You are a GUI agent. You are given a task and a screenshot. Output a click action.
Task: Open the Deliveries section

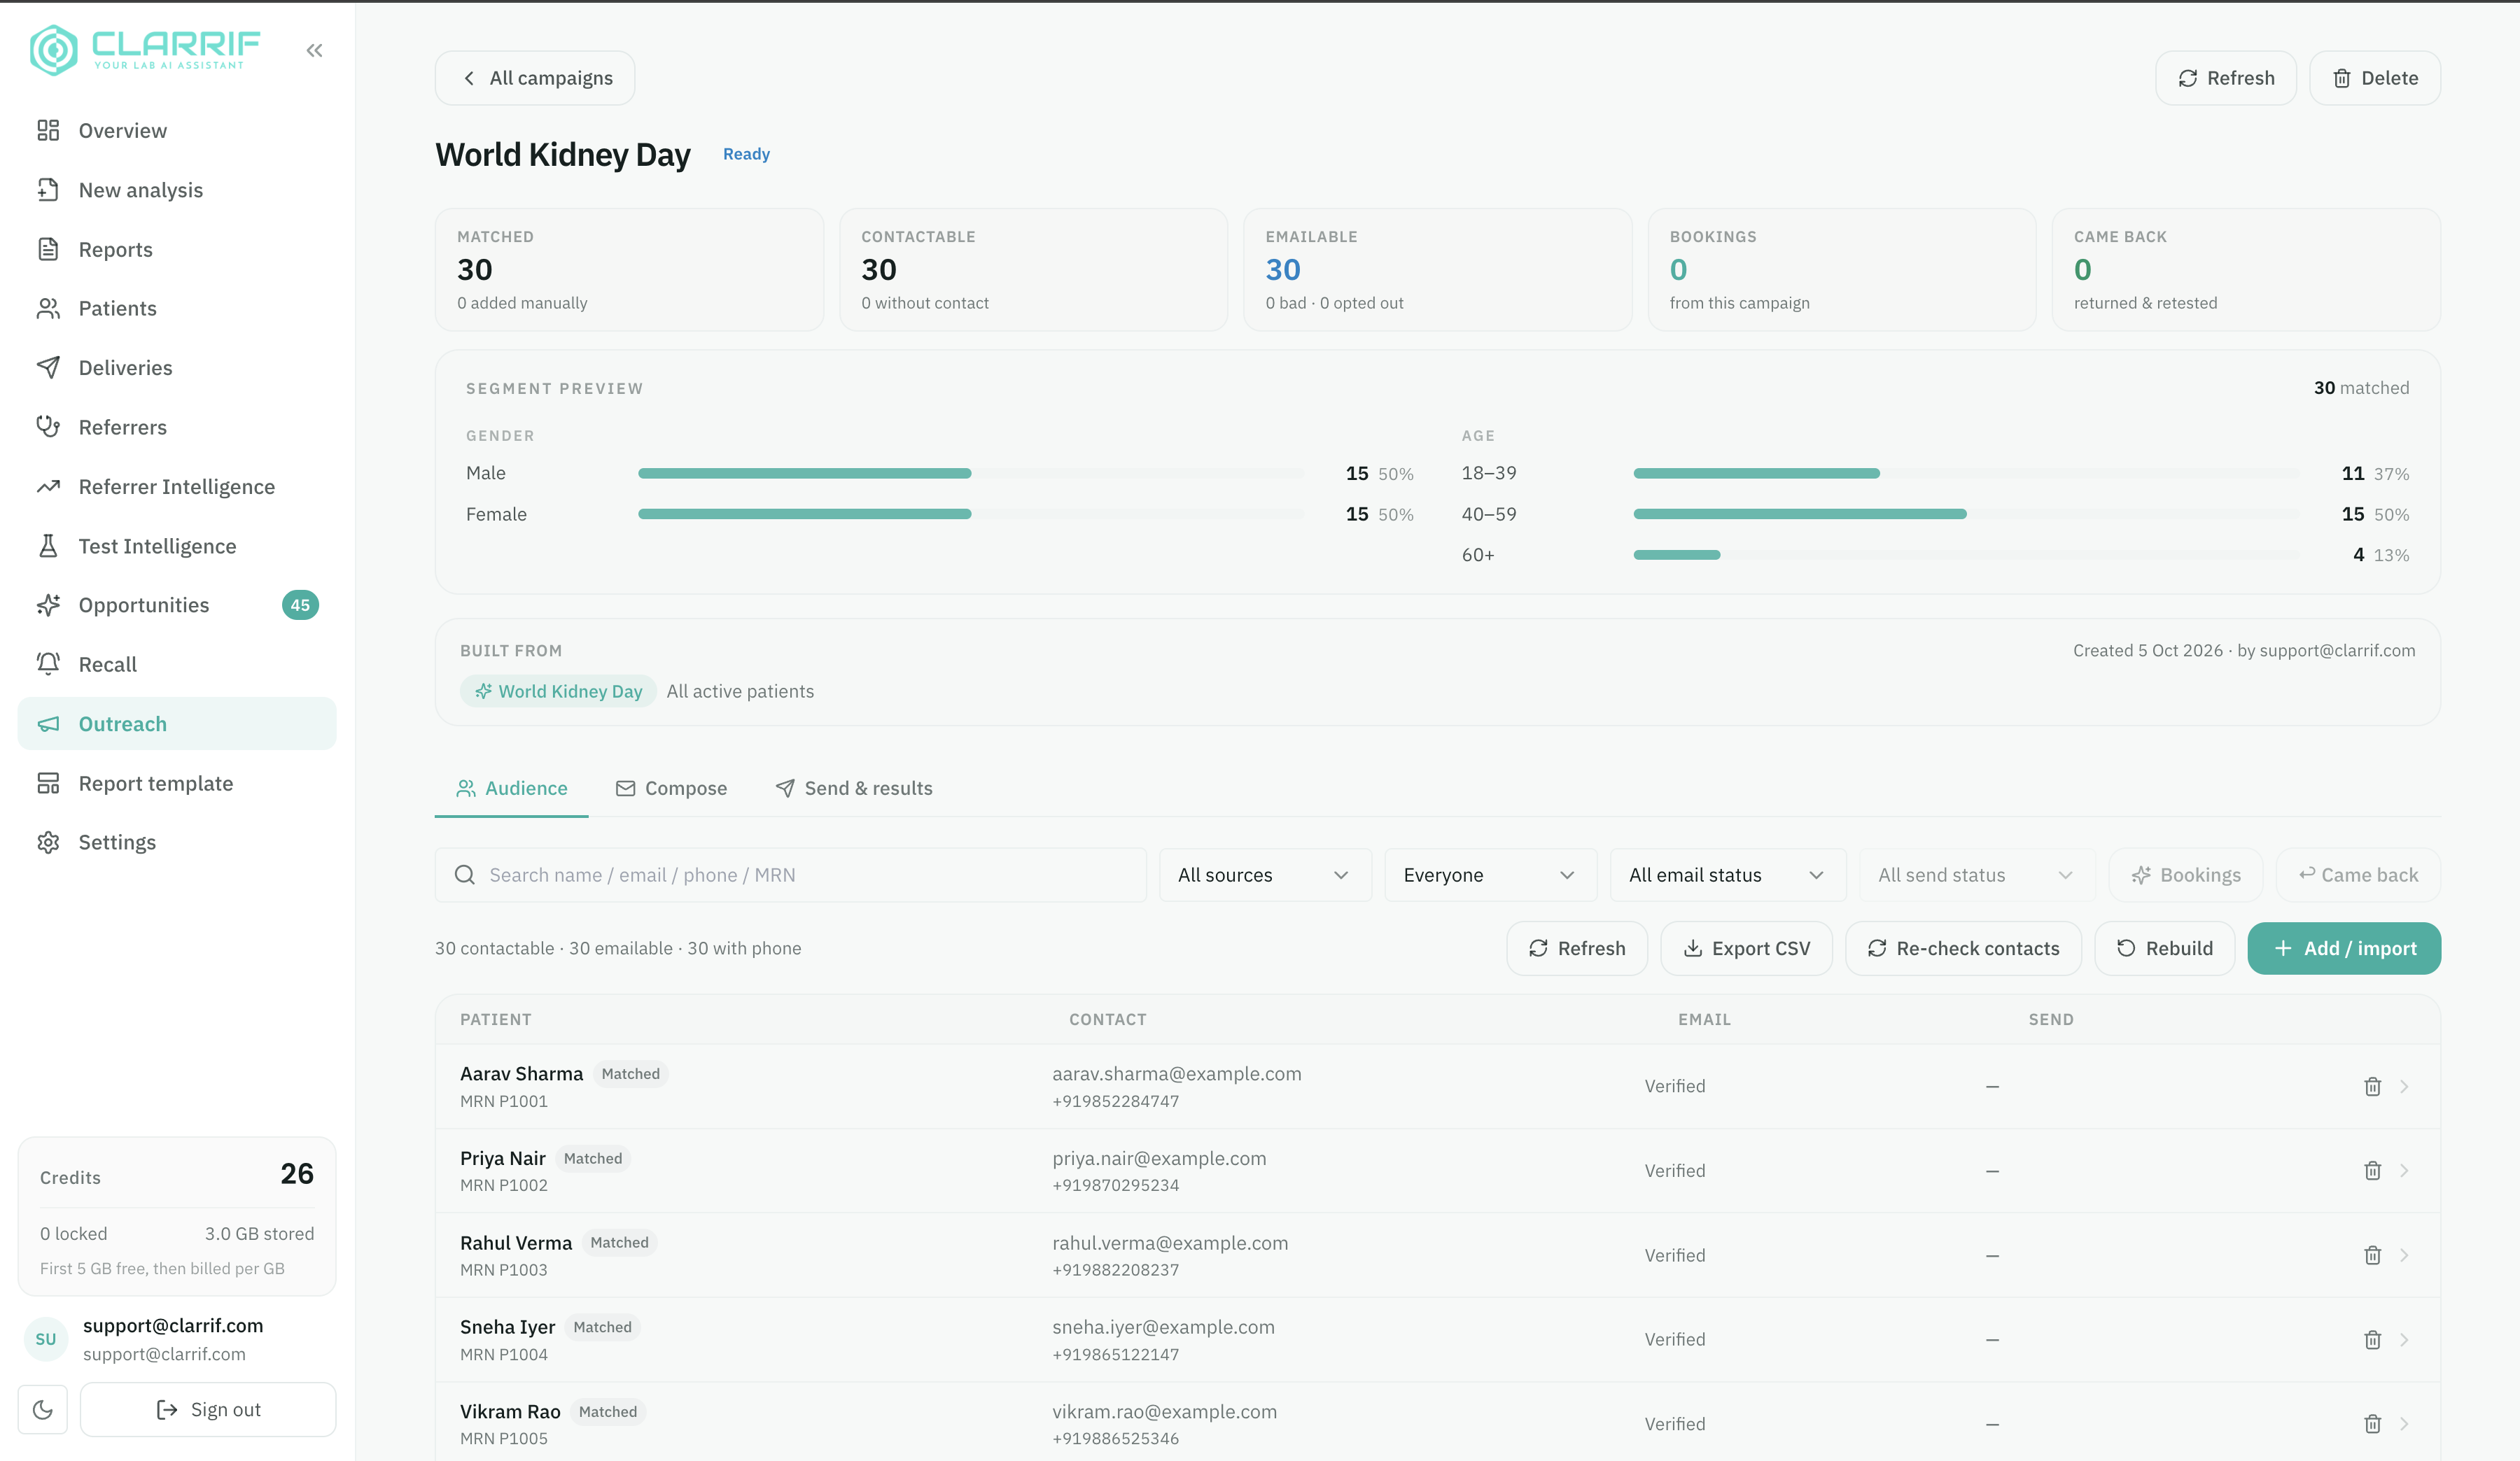tap(177, 368)
